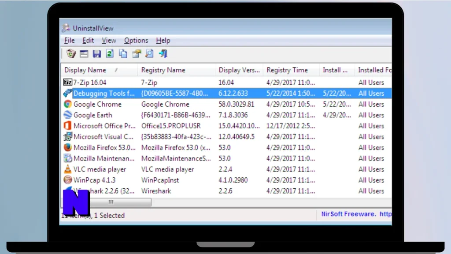This screenshot has height=254, width=451.
Task: Select the Google Earth display name
Action: [92, 115]
